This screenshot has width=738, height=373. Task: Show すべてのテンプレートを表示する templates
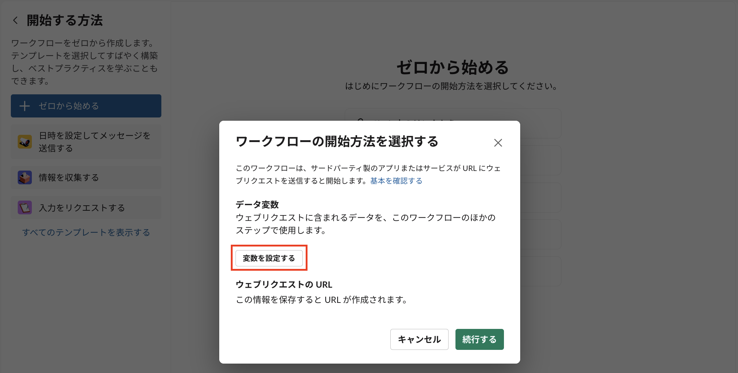point(86,232)
